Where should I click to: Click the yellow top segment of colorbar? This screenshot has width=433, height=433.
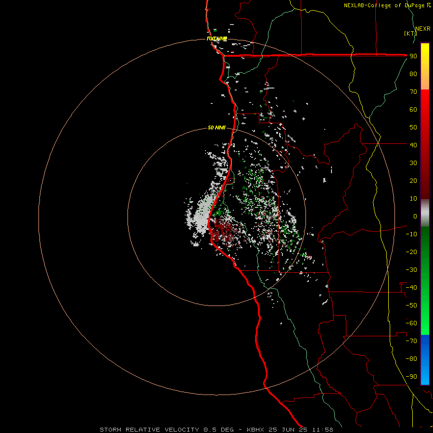pyautogui.click(x=425, y=66)
